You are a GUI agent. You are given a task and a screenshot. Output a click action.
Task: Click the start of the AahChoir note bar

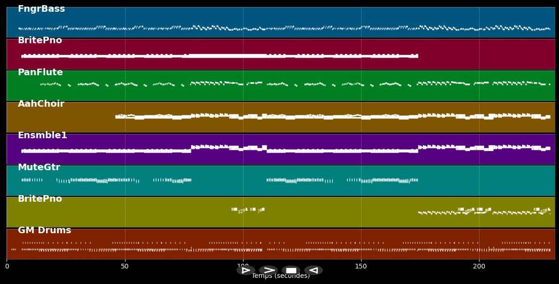pos(118,117)
